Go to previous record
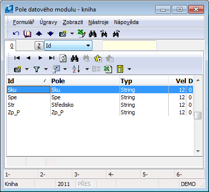The height and width of the screenshot is (192, 209). (x=28, y=58)
